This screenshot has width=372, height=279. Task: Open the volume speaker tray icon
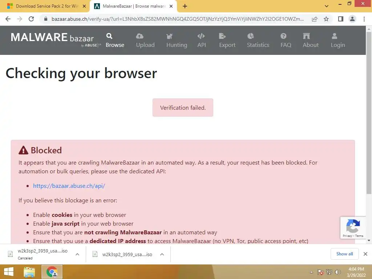(338, 272)
